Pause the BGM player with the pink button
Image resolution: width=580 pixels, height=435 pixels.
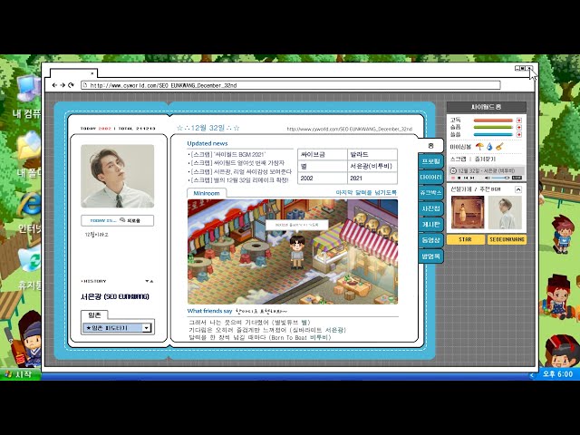click(453, 178)
